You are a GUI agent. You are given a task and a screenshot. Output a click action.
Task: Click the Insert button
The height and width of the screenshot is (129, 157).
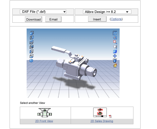97,19
